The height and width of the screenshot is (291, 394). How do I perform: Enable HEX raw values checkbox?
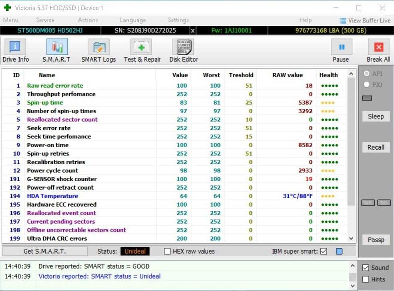point(167,251)
